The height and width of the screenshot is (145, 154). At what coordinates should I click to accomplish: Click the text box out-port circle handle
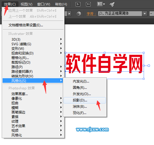[x=149, y=66]
